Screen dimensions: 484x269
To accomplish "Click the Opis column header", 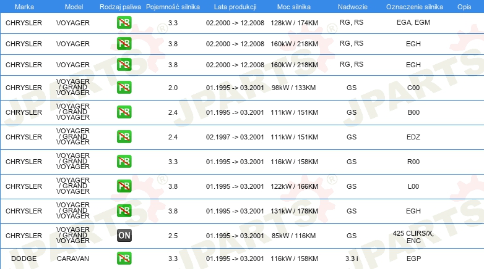I will click(x=464, y=7).
